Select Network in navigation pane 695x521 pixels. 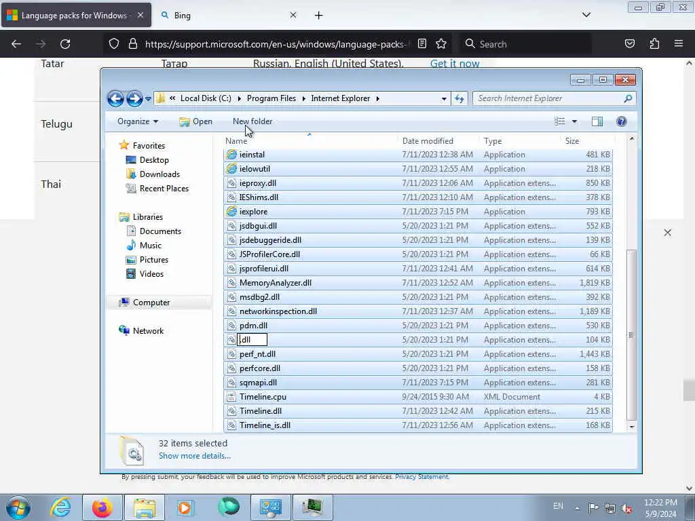click(x=148, y=331)
